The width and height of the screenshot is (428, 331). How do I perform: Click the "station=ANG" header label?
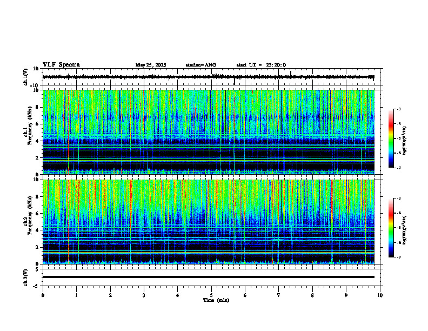tap(201, 65)
